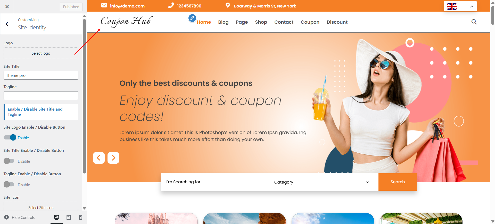Open the Coupon menu item

(x=310, y=22)
